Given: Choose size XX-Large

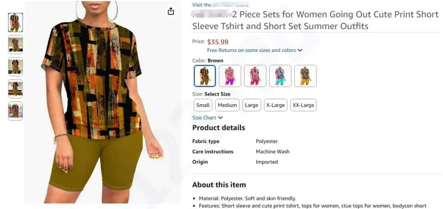Looking at the screenshot, I should tap(303, 105).
